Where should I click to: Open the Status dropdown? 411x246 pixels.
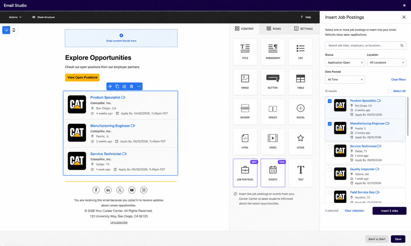coord(345,63)
